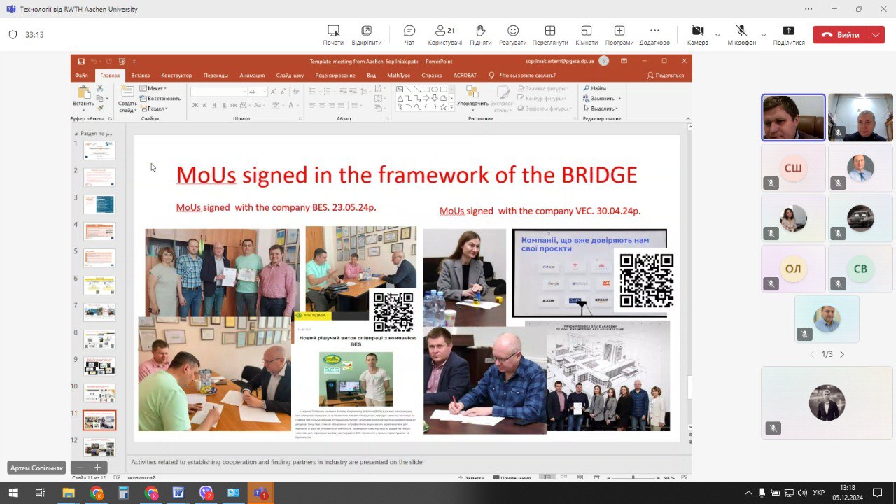Click Почати pop-out button
896x504 pixels.
(333, 34)
